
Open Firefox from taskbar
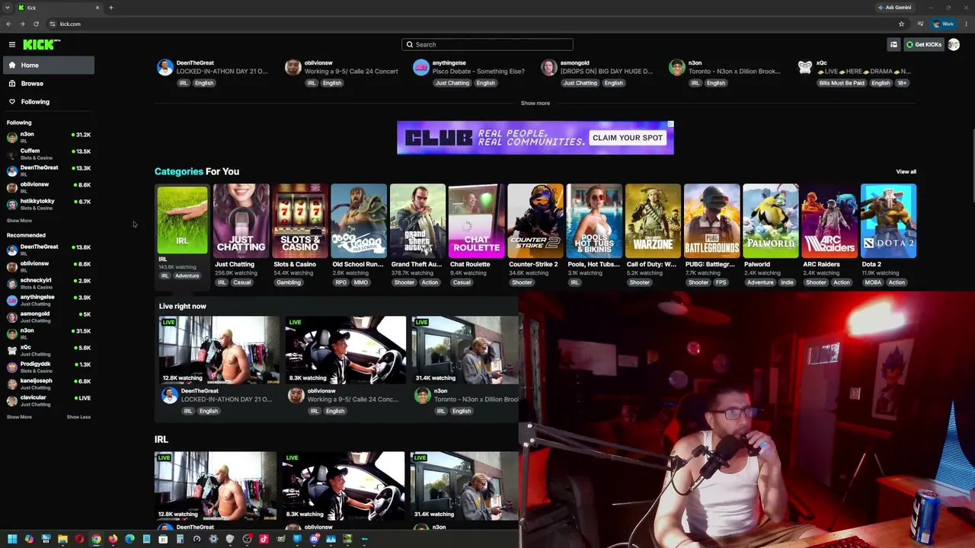pos(113,540)
